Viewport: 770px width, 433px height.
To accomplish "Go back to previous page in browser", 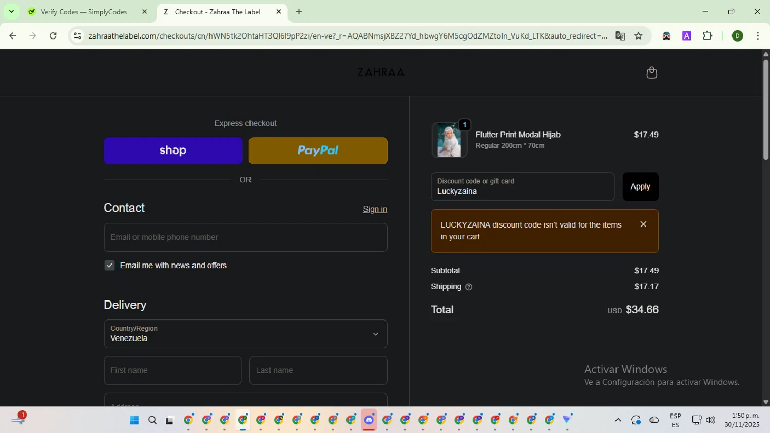I will 13,36.
